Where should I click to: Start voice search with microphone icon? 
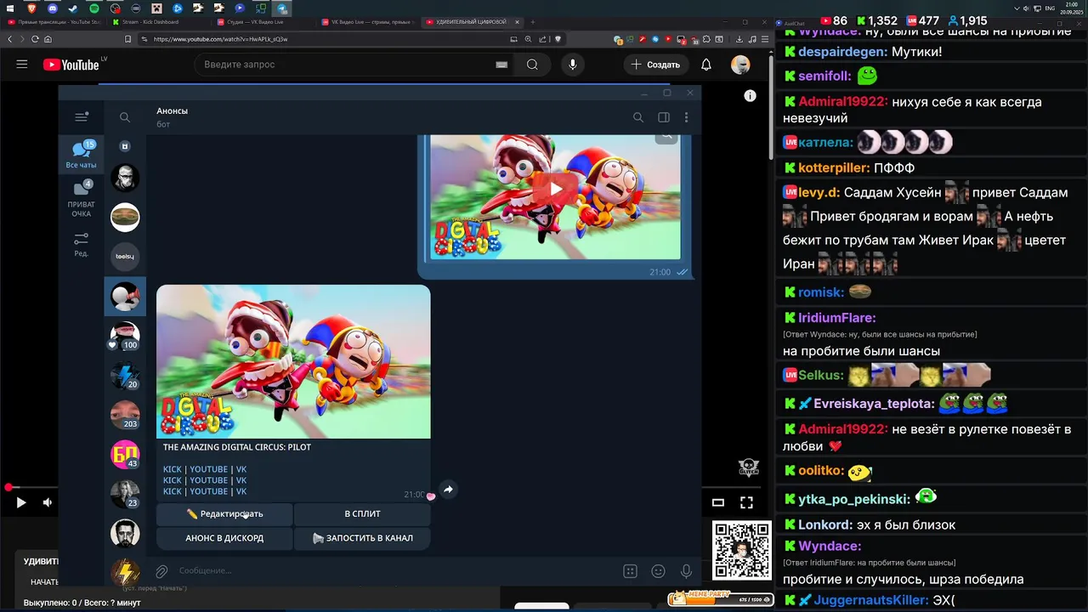pos(572,65)
